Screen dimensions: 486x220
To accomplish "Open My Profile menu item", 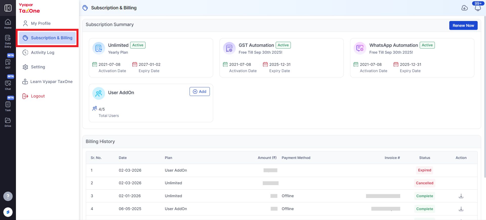I will click(47, 23).
